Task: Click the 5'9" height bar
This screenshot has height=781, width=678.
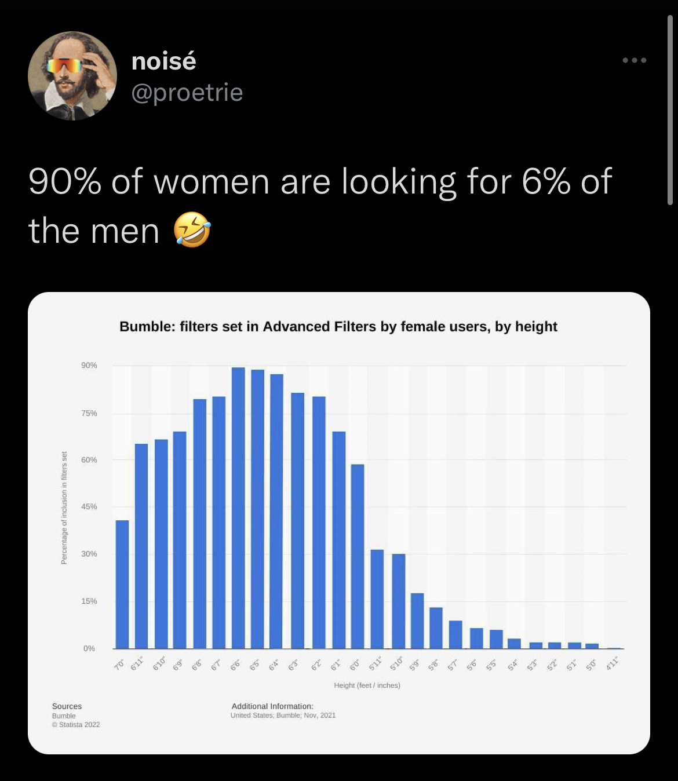Action: 417,621
